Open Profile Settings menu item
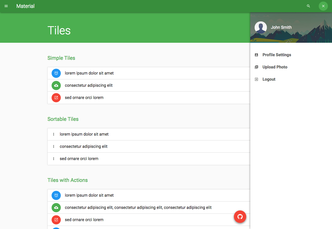The height and width of the screenshot is (229, 332). 277,55
